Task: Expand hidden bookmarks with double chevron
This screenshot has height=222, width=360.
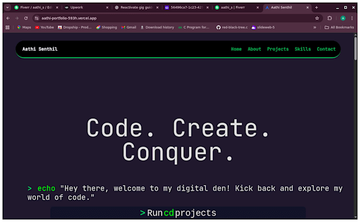Action: pos(315,27)
